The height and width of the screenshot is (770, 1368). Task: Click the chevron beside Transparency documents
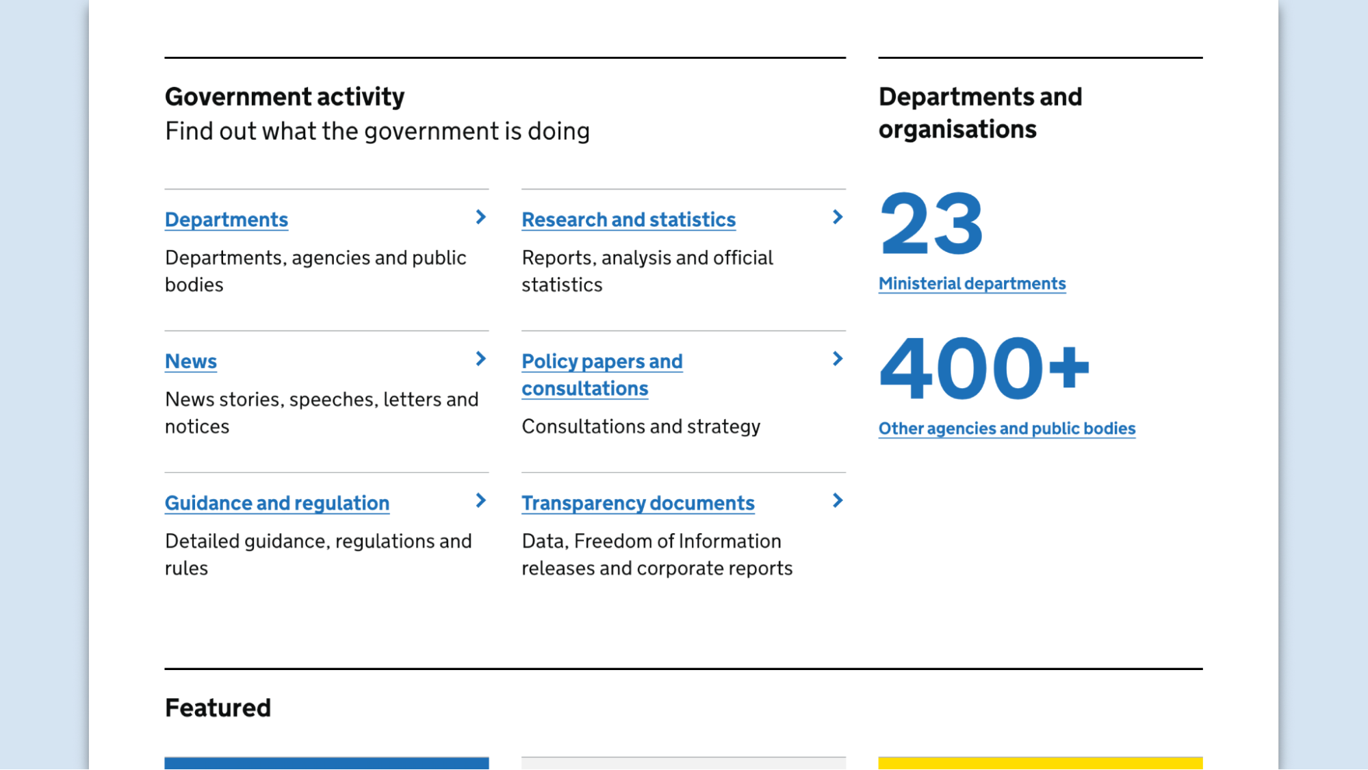point(838,500)
